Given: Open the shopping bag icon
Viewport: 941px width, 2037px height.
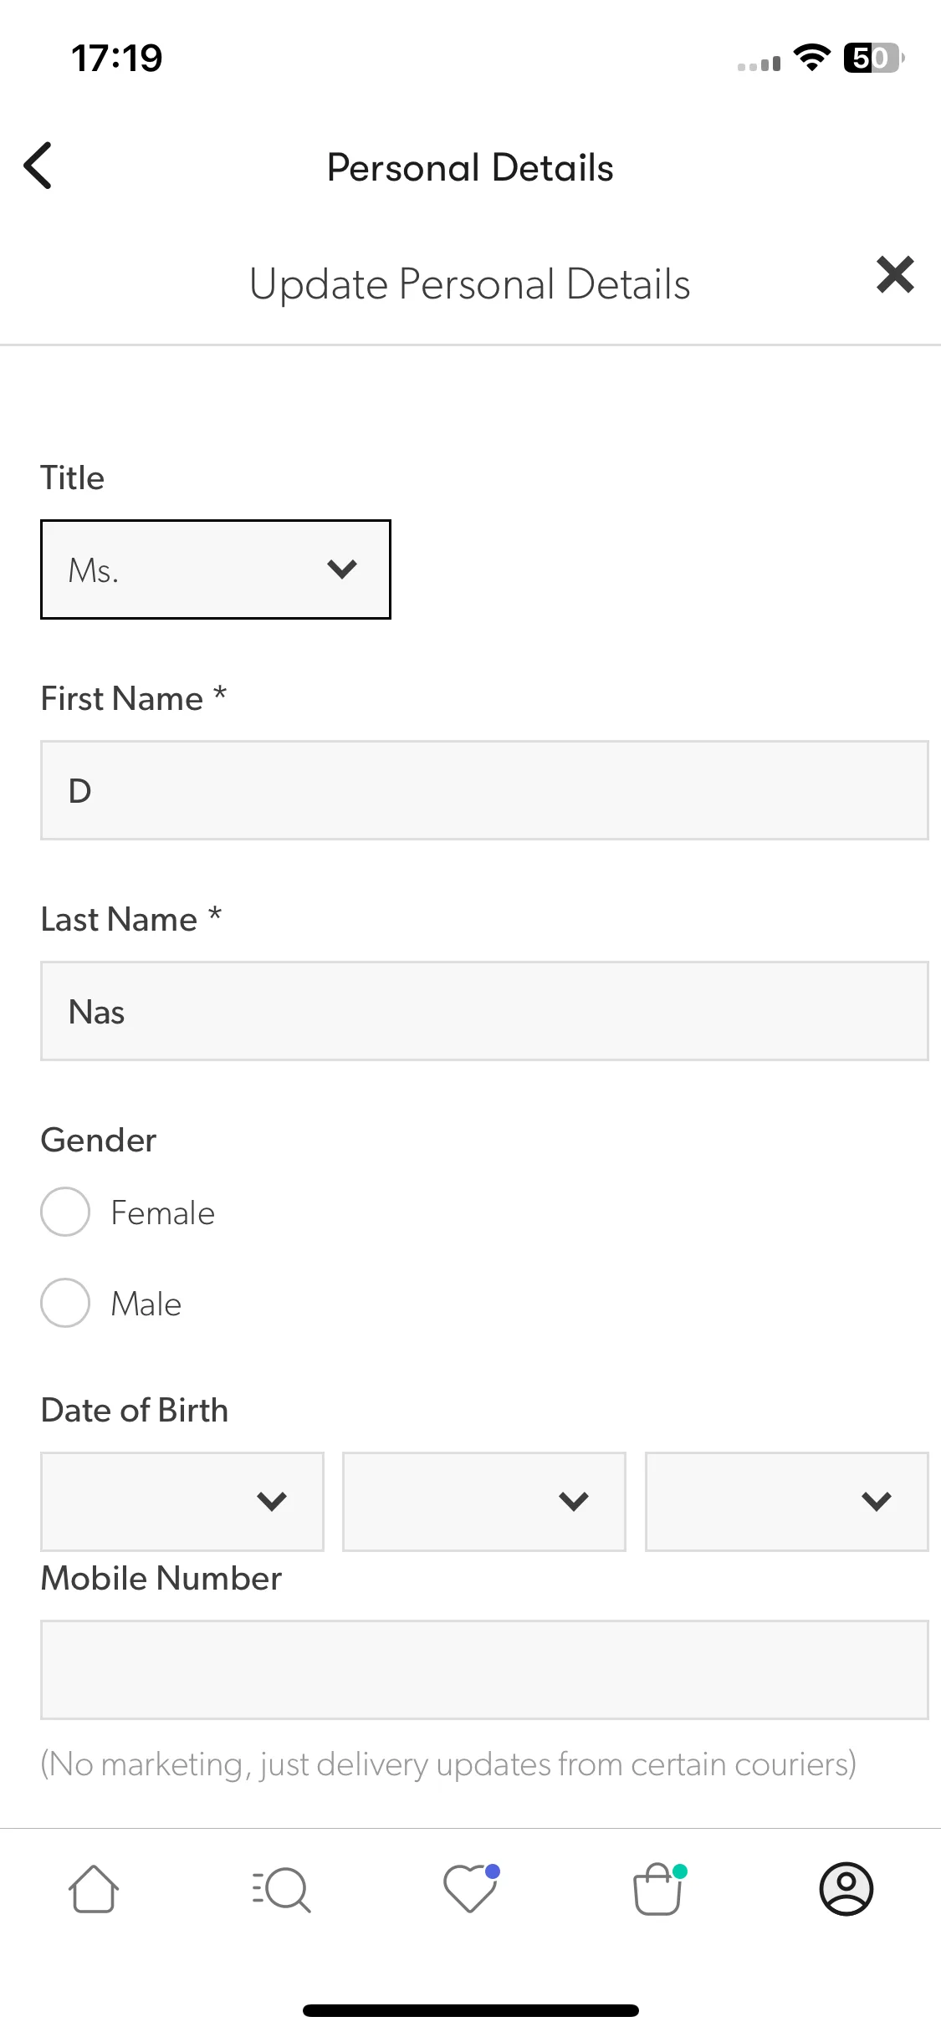Looking at the screenshot, I should (x=659, y=1889).
